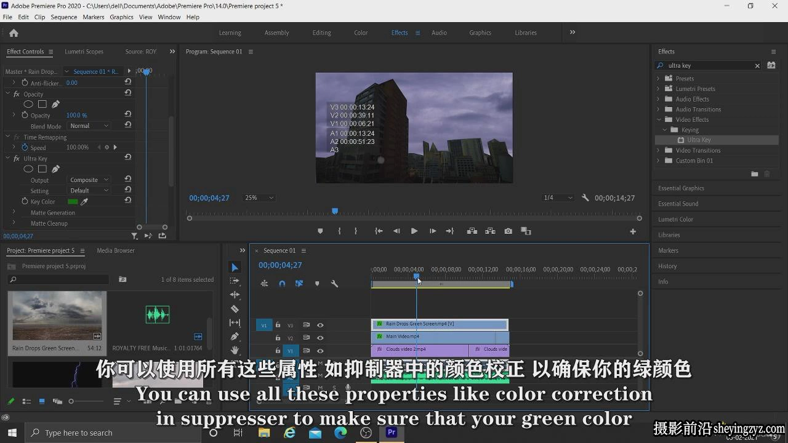Toggle V1 track output eye
Screen dimensions: 788x443
point(320,351)
